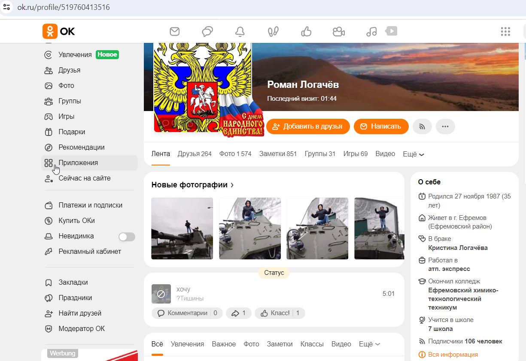The width and height of the screenshot is (526, 361).
Task: Click the browser address bar URL
Action: (64, 7)
